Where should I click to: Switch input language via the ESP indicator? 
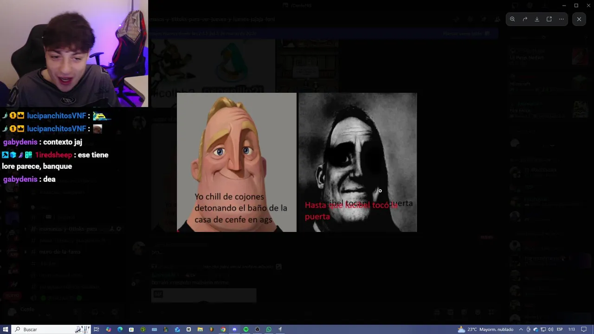click(559, 329)
